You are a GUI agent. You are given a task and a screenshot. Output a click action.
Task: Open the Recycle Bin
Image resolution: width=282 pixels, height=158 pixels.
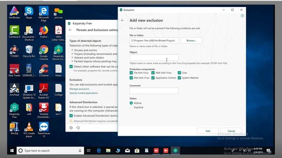click(29, 51)
